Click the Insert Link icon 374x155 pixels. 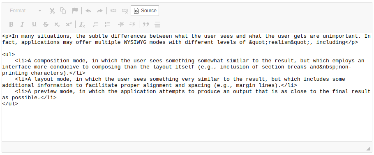[113, 11]
